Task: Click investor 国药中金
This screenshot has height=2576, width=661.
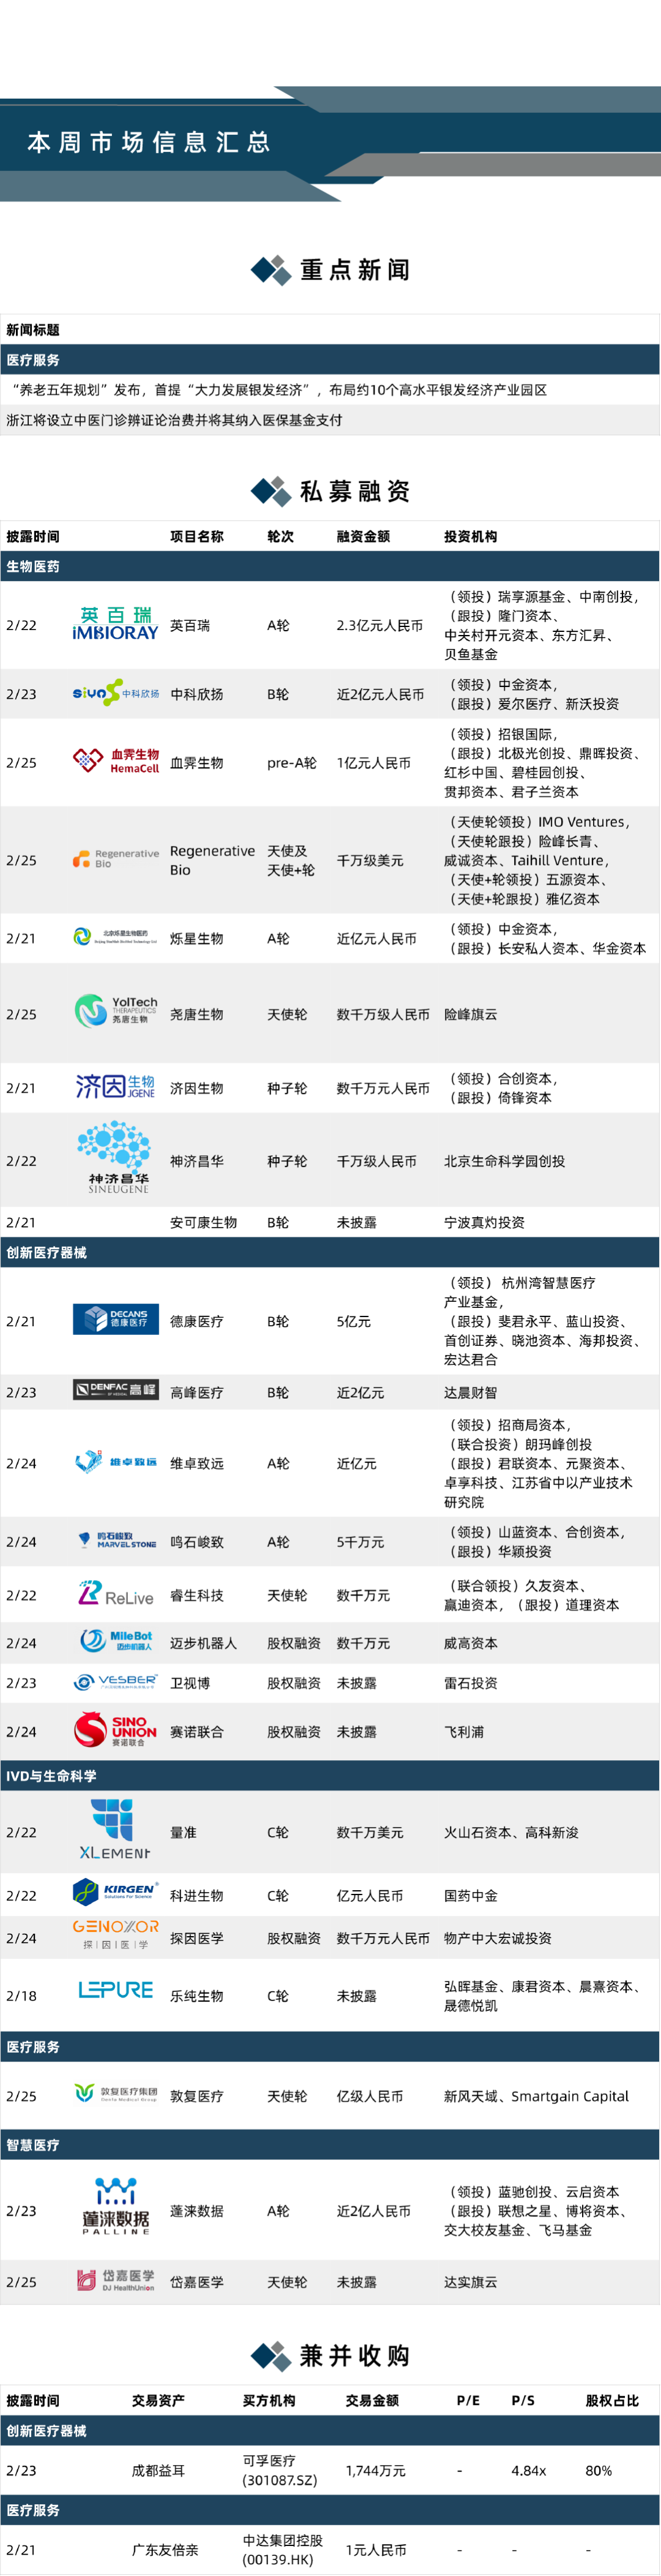Action: coord(470,1895)
